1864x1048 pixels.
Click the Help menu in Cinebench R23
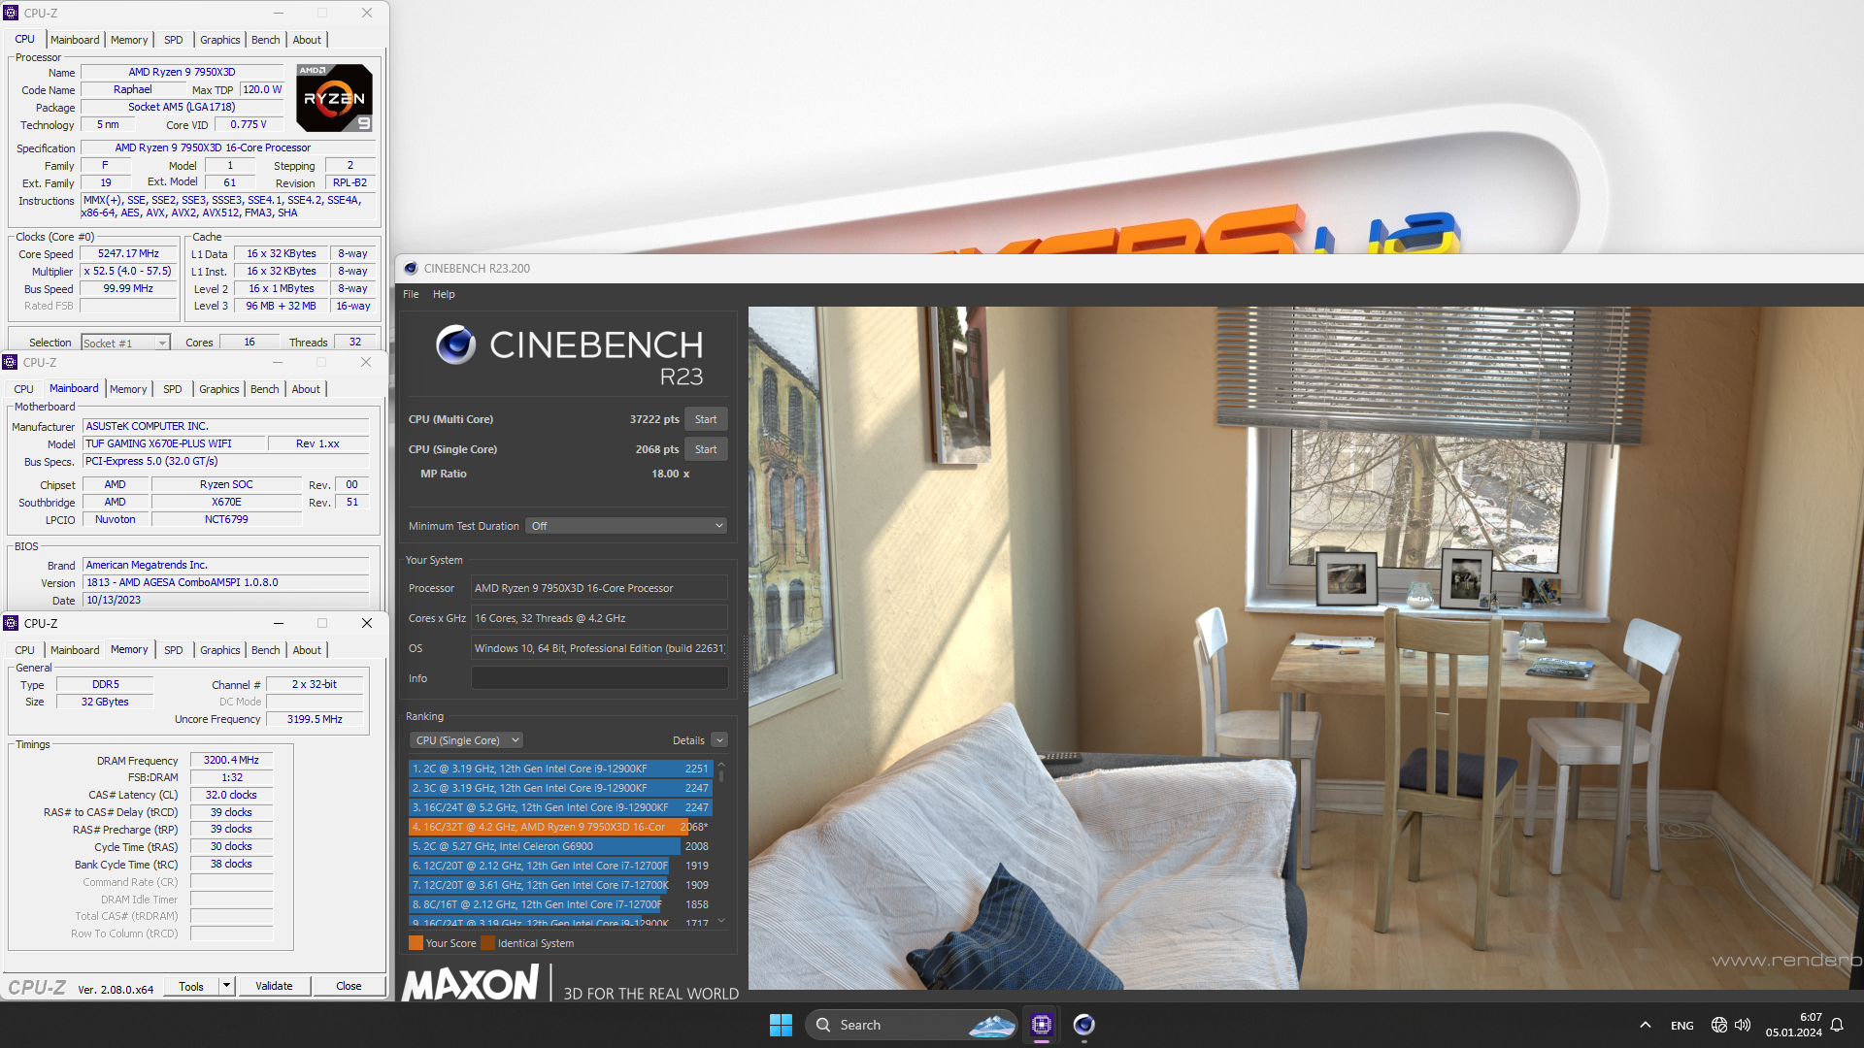coord(445,293)
